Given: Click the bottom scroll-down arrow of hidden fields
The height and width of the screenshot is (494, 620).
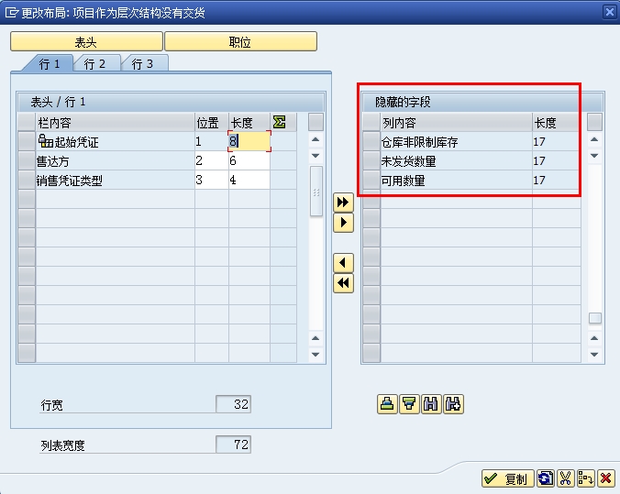Looking at the screenshot, I should click(594, 355).
